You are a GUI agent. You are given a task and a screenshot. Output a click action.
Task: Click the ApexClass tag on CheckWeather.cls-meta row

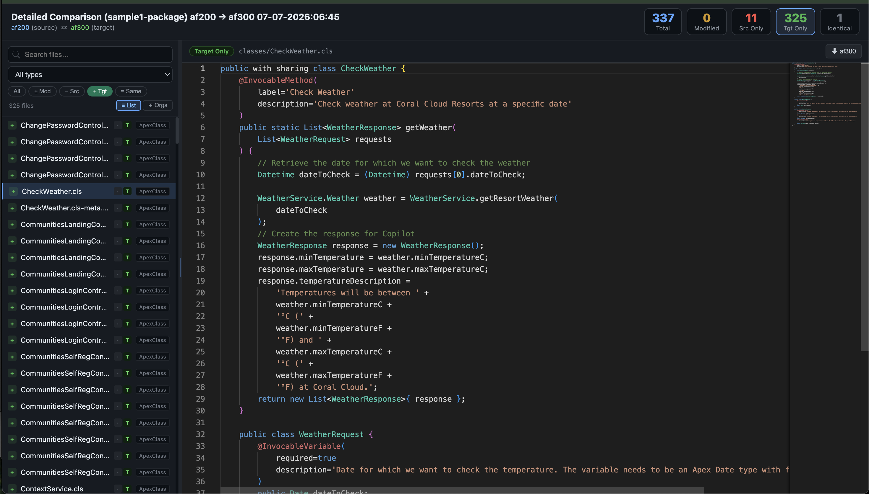tap(153, 208)
